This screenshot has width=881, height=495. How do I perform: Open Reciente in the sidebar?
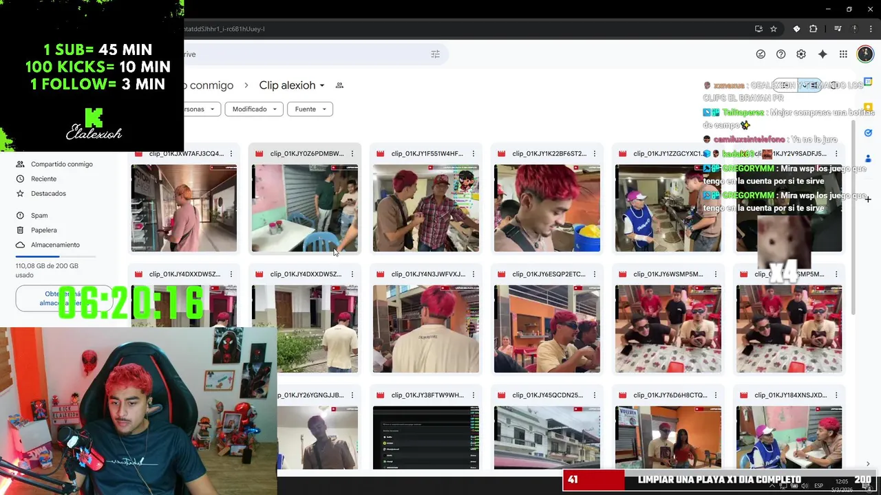(x=43, y=179)
